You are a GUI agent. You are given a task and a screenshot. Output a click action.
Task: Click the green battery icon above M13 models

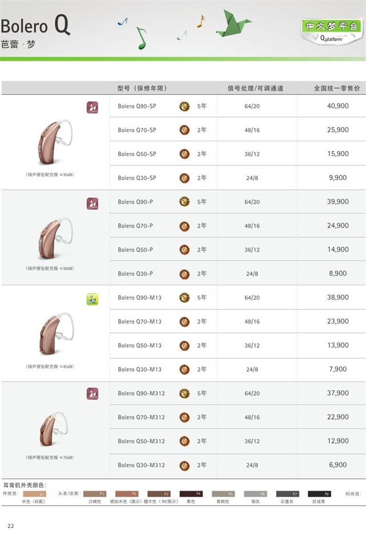pyautogui.click(x=92, y=298)
